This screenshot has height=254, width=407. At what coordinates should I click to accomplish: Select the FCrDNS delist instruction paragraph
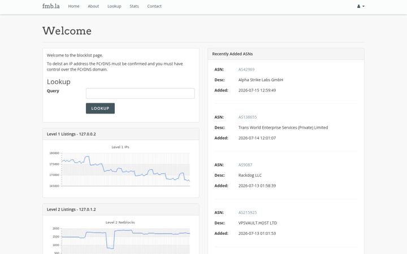coord(115,67)
